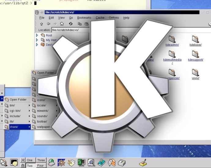
Task: Select the icons/ menu entry
Action: tap(41, 100)
